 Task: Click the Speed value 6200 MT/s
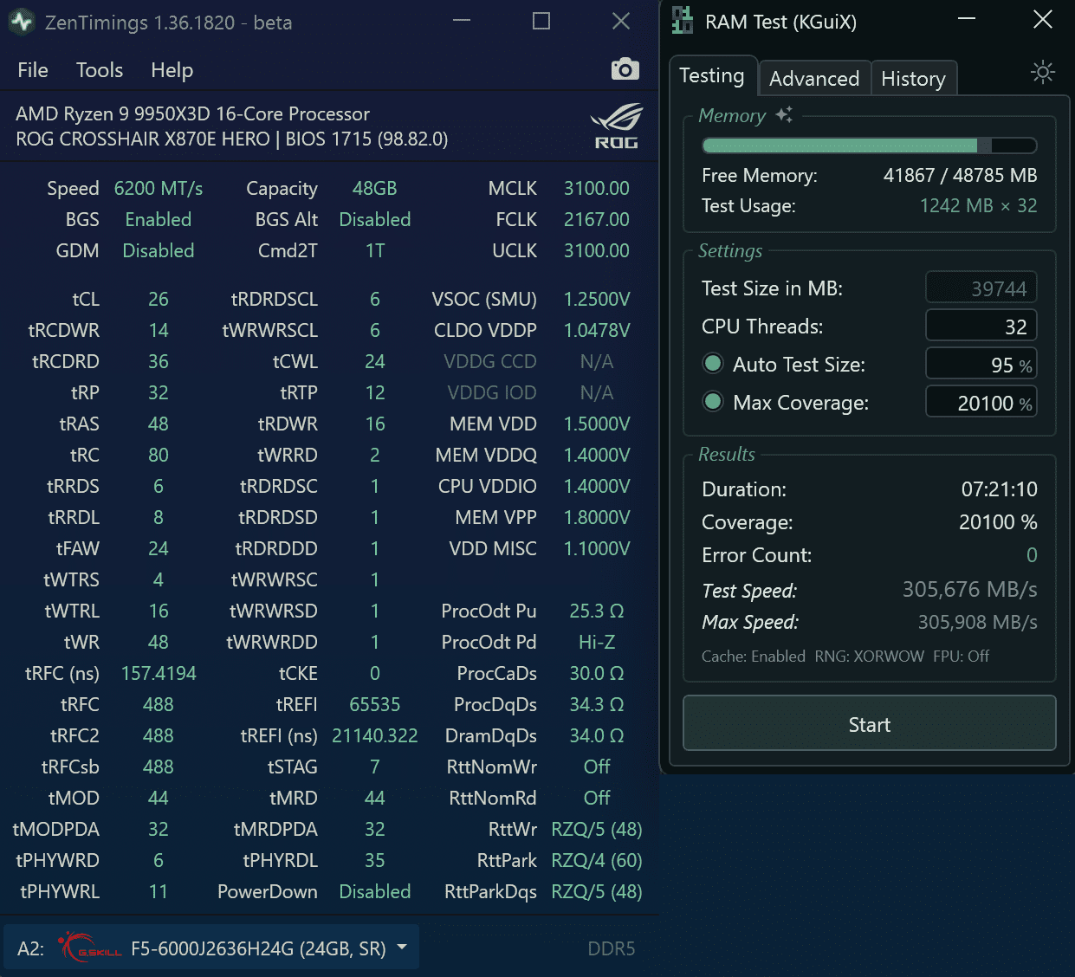[159, 188]
